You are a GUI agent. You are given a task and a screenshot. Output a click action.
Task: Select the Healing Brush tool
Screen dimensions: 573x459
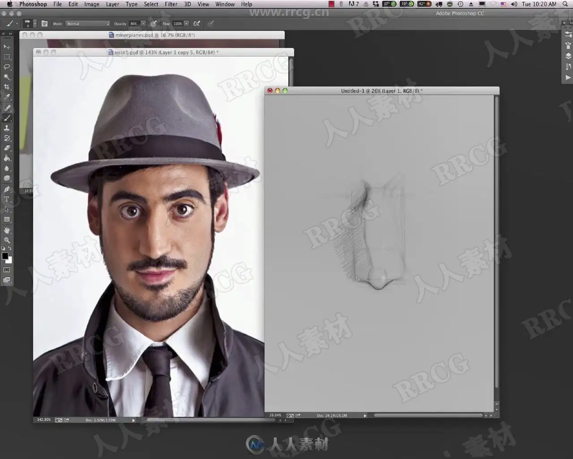tap(7, 108)
